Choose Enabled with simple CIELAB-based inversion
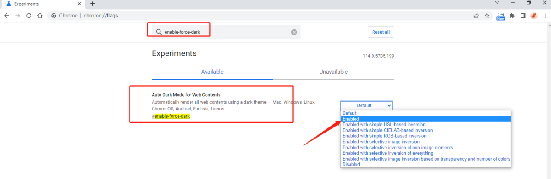 coord(426,130)
